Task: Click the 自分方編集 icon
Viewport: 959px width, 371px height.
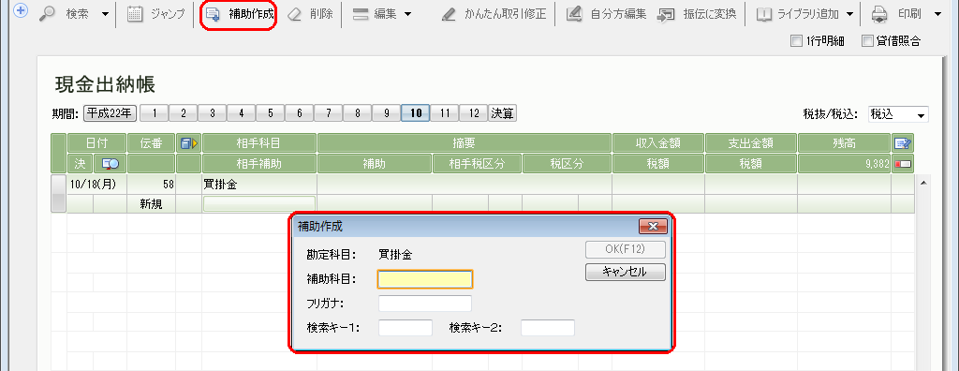Action: 574,14
